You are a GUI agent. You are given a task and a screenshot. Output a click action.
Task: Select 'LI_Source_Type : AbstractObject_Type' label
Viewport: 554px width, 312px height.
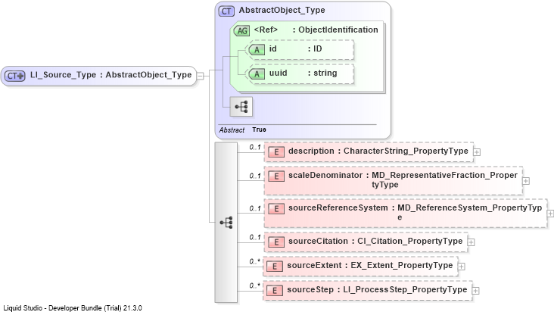(x=110, y=75)
